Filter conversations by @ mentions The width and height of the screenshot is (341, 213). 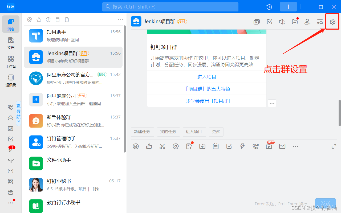pyautogui.click(x=30, y=19)
